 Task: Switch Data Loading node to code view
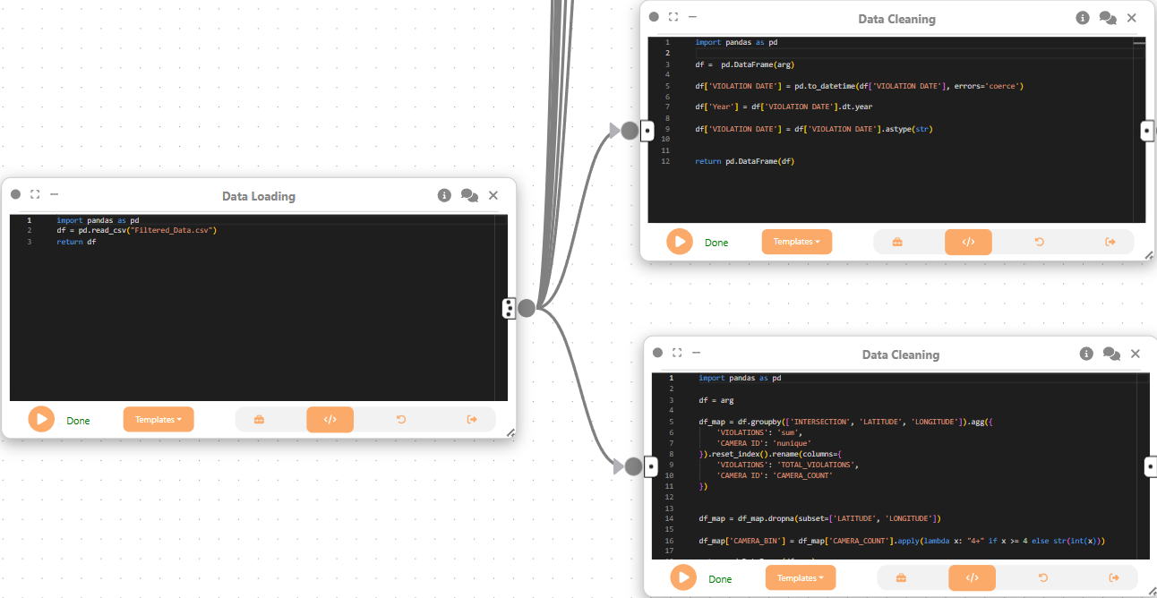pos(330,419)
